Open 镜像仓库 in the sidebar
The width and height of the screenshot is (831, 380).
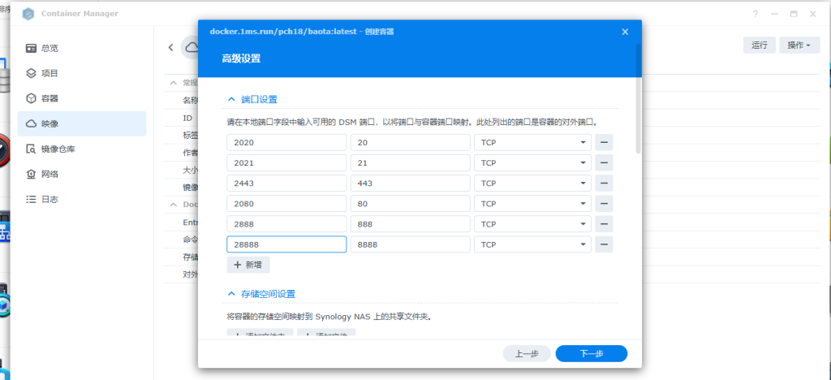[x=82, y=149]
